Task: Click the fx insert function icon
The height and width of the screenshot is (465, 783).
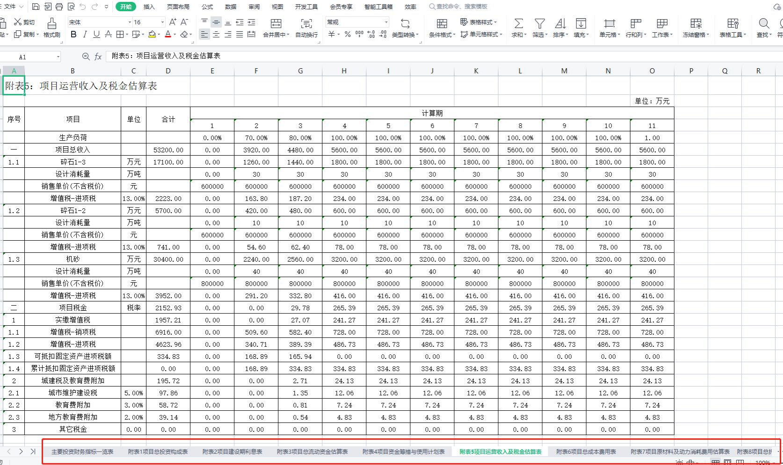Action: click(98, 57)
